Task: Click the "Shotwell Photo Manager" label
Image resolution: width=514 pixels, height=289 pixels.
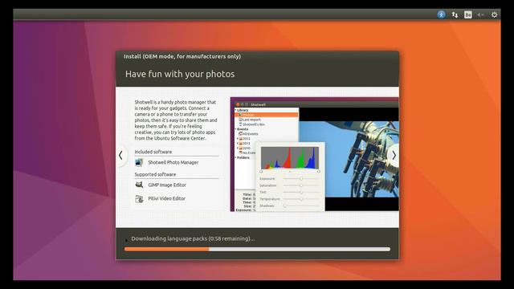Action: pyautogui.click(x=173, y=162)
